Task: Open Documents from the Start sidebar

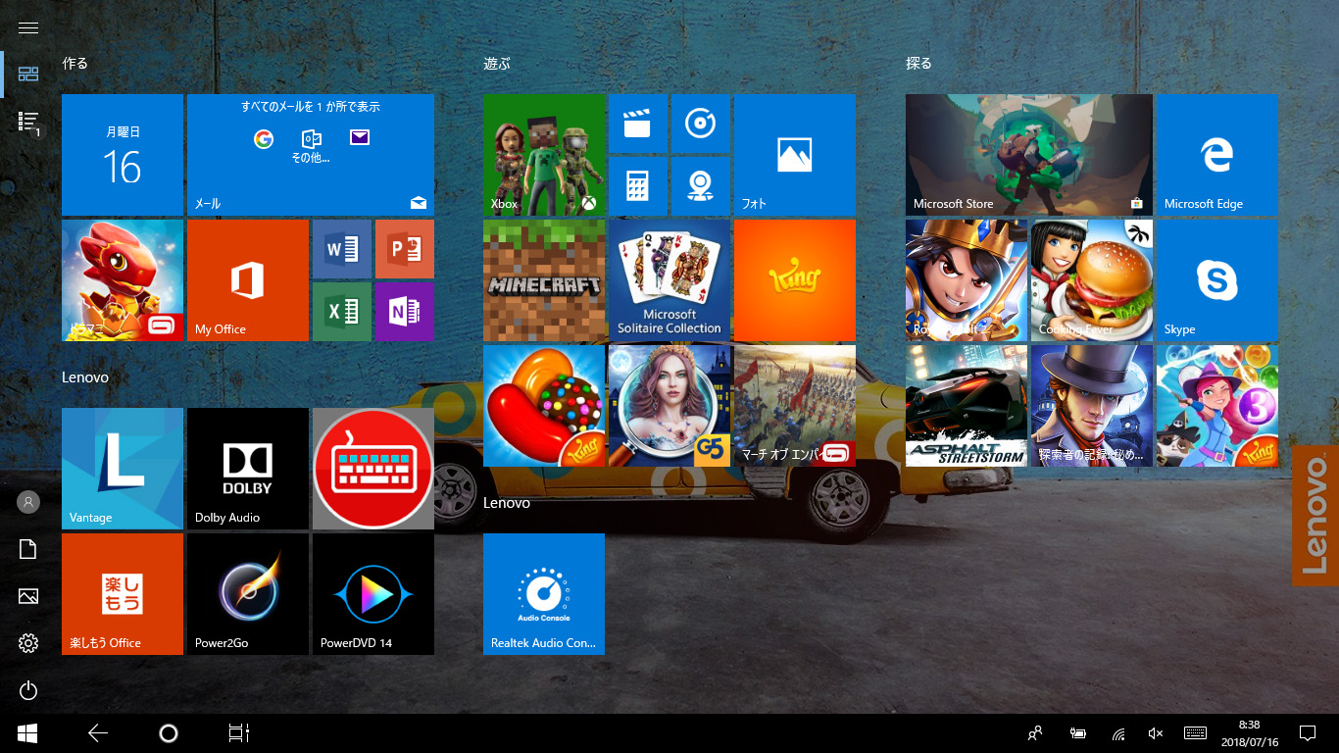Action: click(28, 549)
